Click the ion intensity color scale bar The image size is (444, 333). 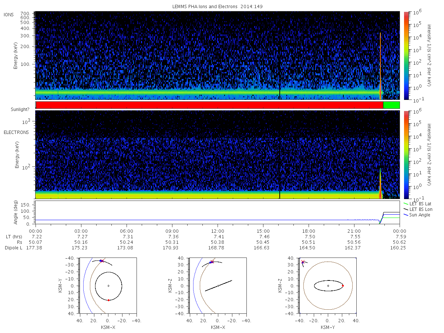pos(406,55)
